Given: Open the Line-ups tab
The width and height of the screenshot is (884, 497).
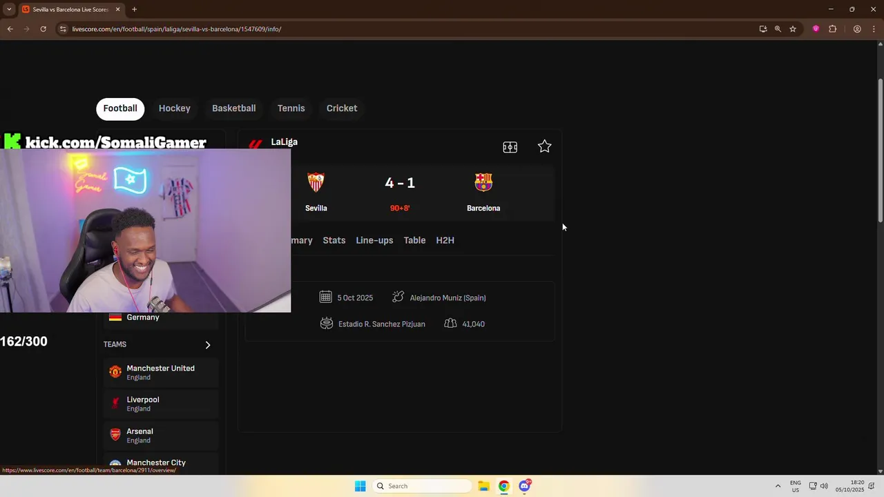Looking at the screenshot, I should (374, 240).
